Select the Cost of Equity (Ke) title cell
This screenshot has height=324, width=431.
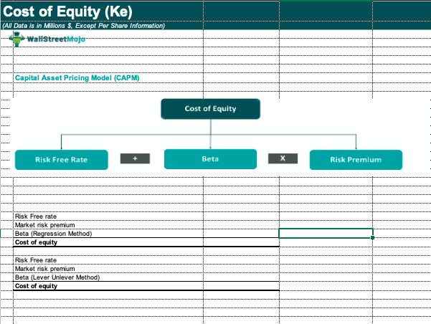pos(67,11)
